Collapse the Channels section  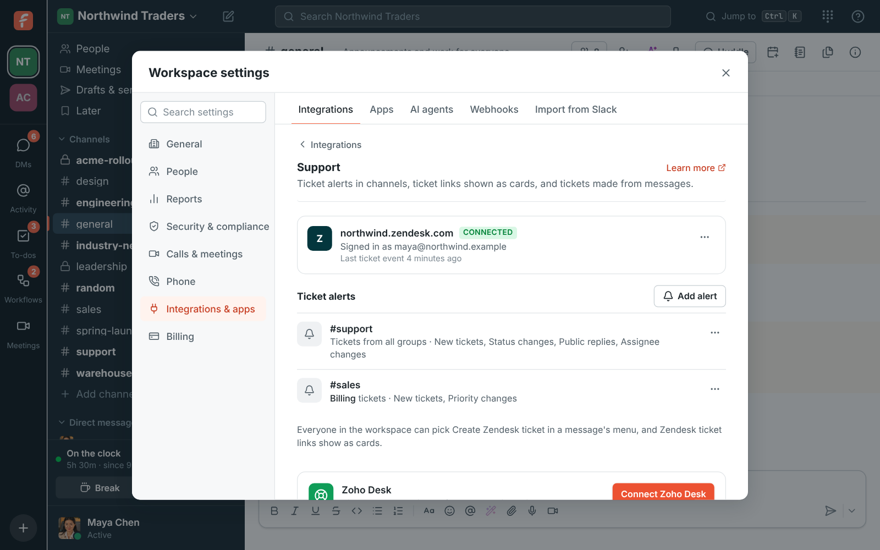tap(85, 139)
